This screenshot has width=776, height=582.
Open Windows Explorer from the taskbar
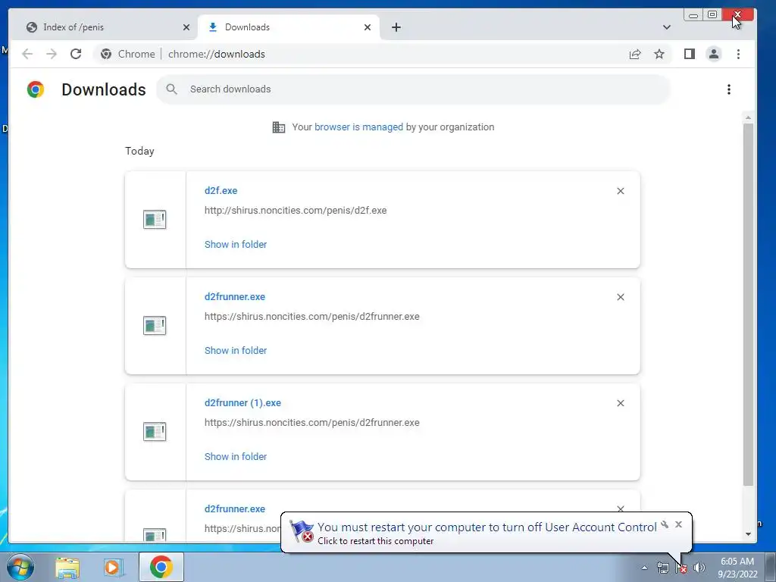click(67, 567)
